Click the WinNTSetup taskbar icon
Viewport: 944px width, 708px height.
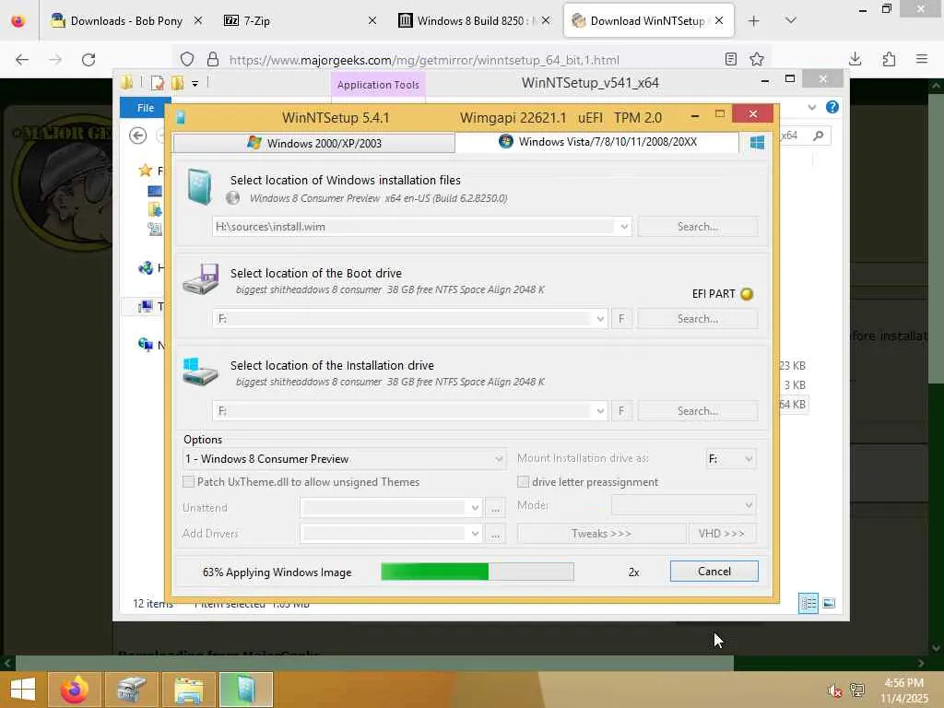click(246, 690)
